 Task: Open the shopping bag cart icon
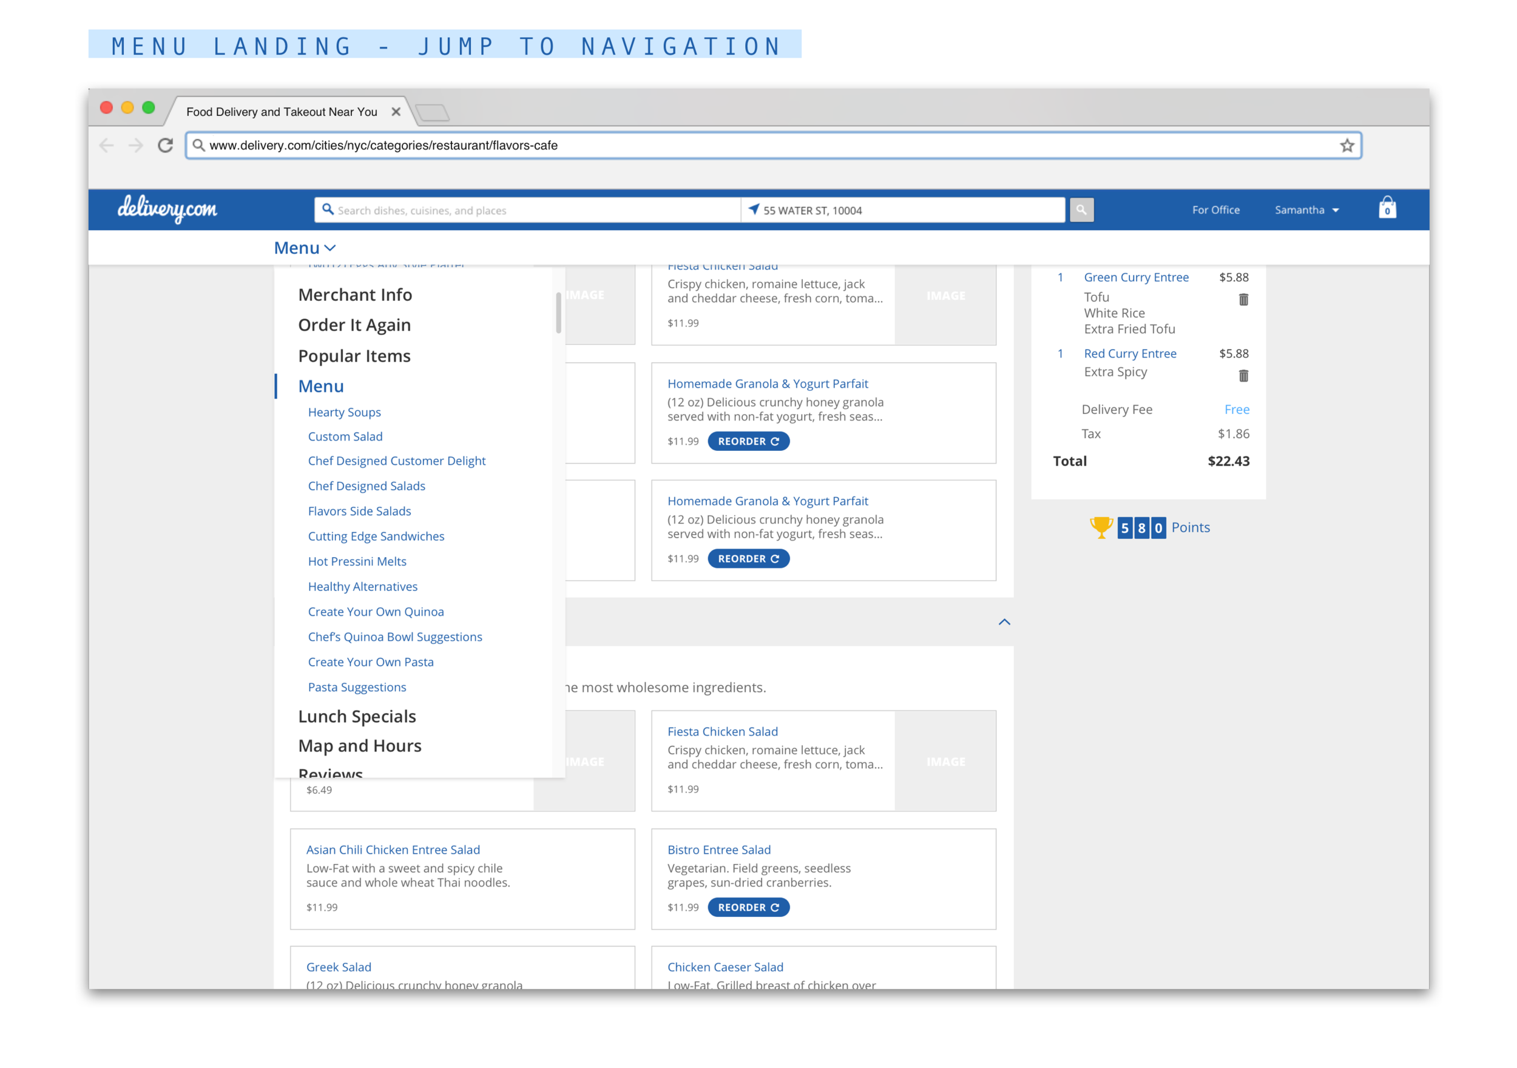pyautogui.click(x=1388, y=209)
